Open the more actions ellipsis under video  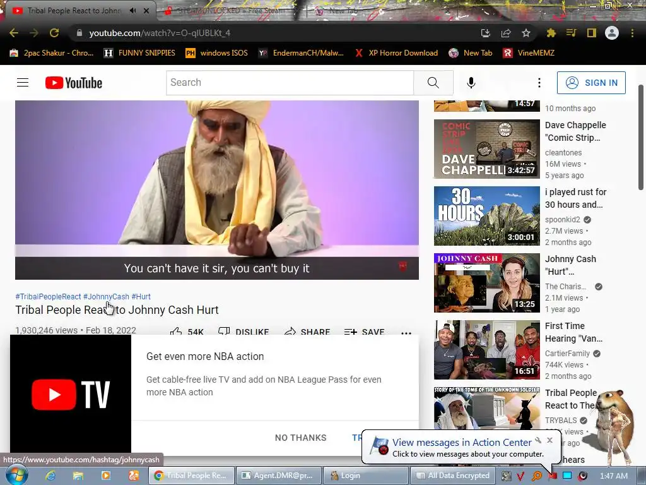406,332
